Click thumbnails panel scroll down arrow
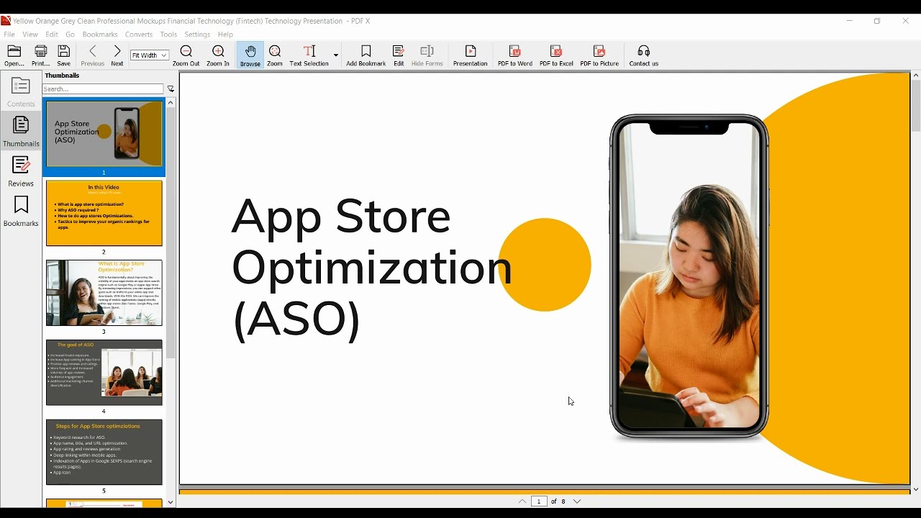This screenshot has width=921, height=518. pyautogui.click(x=171, y=502)
